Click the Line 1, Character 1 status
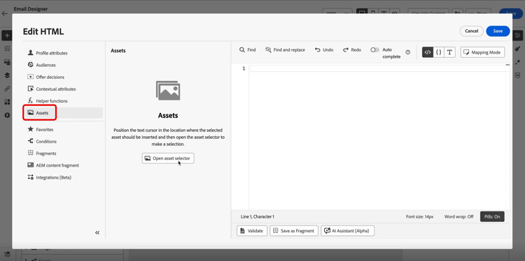 pos(257,216)
